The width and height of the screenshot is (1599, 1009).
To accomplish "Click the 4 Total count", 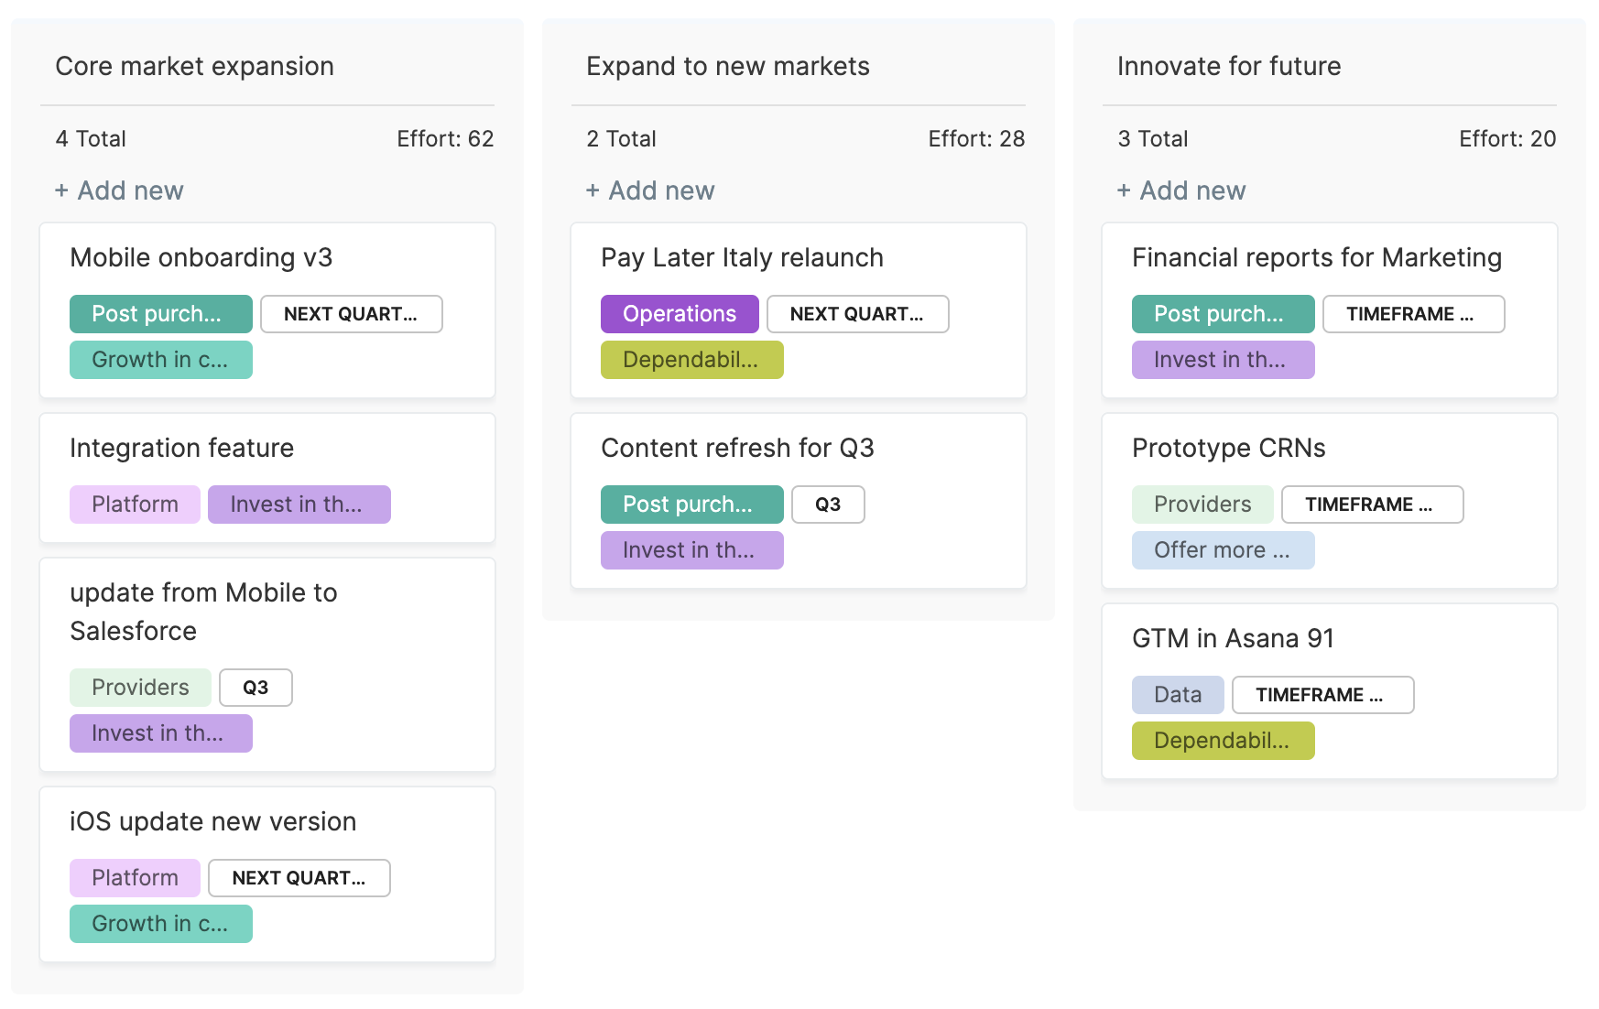I will pos(91,139).
